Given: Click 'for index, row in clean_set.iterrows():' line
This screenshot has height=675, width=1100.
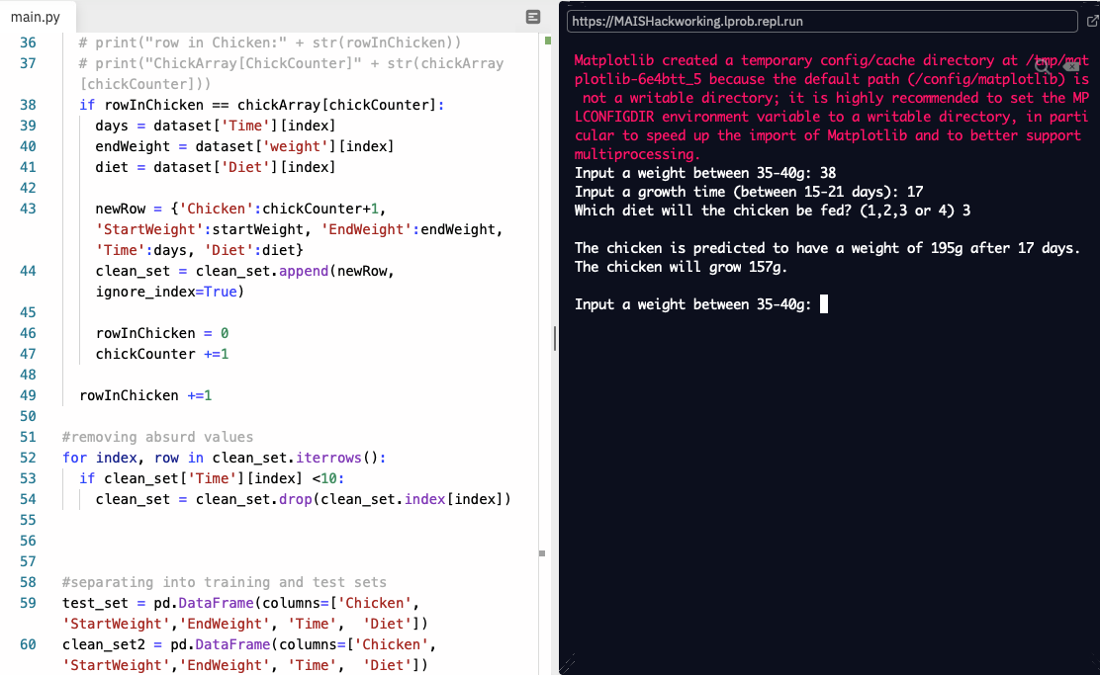Looking at the screenshot, I should click(x=225, y=458).
